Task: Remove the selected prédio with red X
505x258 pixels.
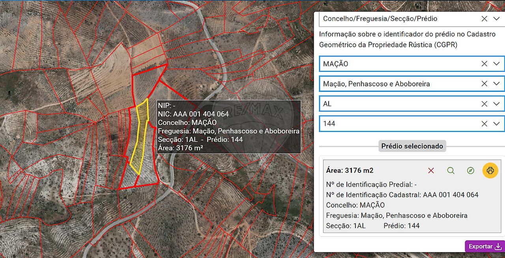Action: (431, 171)
